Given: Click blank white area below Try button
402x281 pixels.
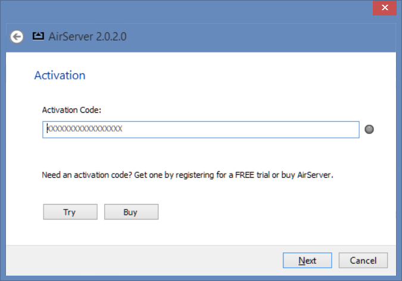Looking at the screenshot, I should (70, 233).
